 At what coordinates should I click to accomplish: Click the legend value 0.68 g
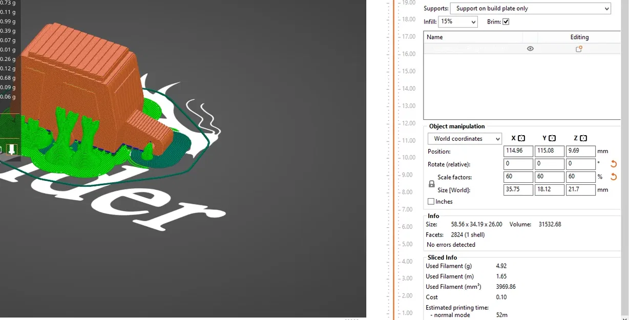(8, 78)
